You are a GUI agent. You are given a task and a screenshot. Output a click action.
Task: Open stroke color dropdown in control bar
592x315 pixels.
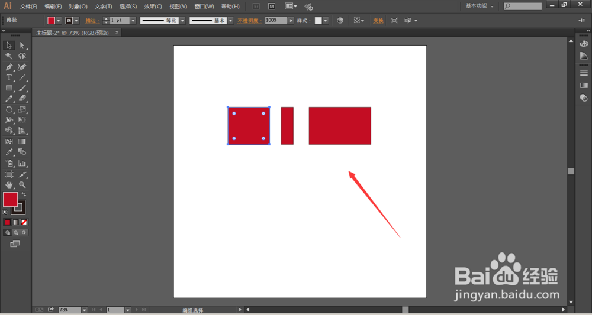(x=76, y=21)
